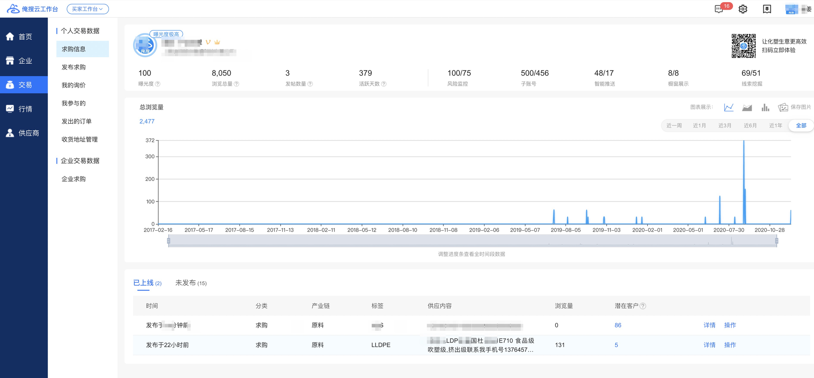View 详情 for the LLDPE listing

[709, 345]
